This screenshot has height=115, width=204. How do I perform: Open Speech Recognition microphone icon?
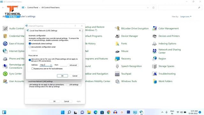(x=117, y=66)
